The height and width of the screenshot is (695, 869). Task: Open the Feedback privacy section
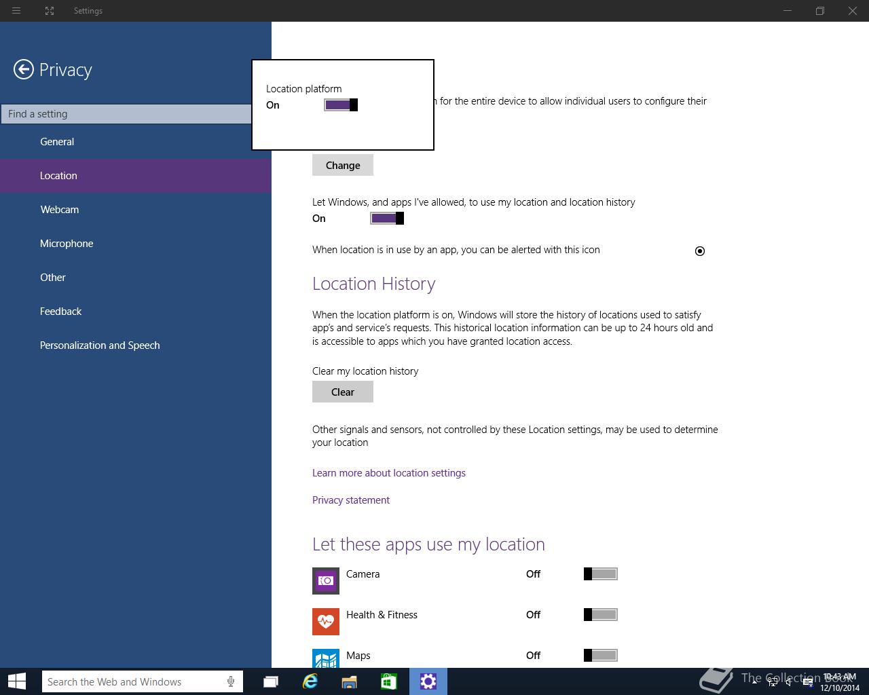pyautogui.click(x=136, y=312)
